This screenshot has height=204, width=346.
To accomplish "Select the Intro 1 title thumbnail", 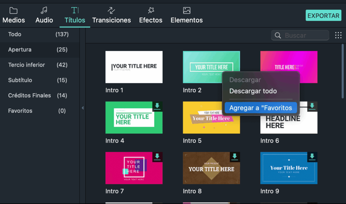I will pyautogui.click(x=134, y=67).
